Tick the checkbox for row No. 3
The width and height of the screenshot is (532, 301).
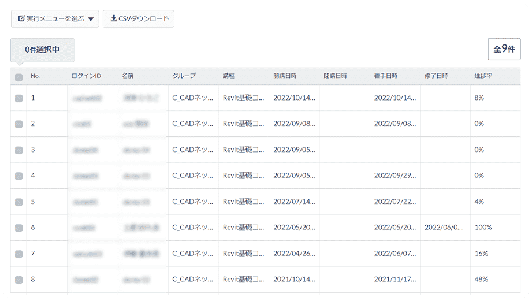[19, 150]
